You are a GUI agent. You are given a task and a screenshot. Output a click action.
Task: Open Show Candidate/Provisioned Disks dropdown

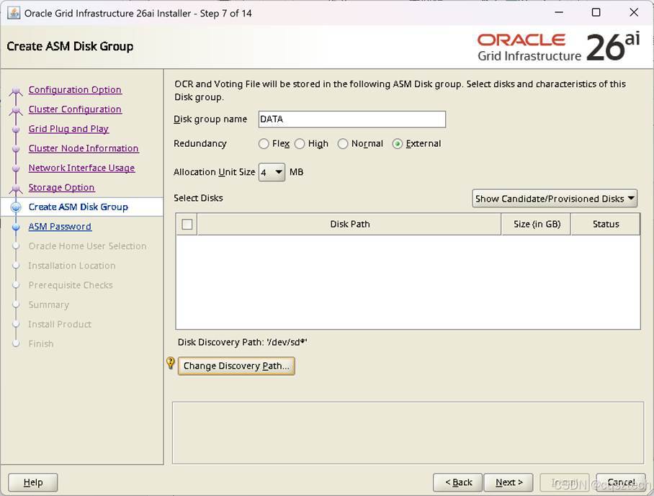555,199
